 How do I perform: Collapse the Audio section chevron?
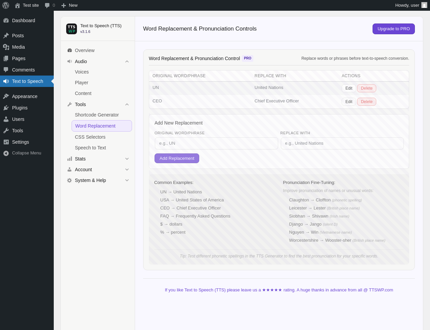pyautogui.click(x=127, y=61)
